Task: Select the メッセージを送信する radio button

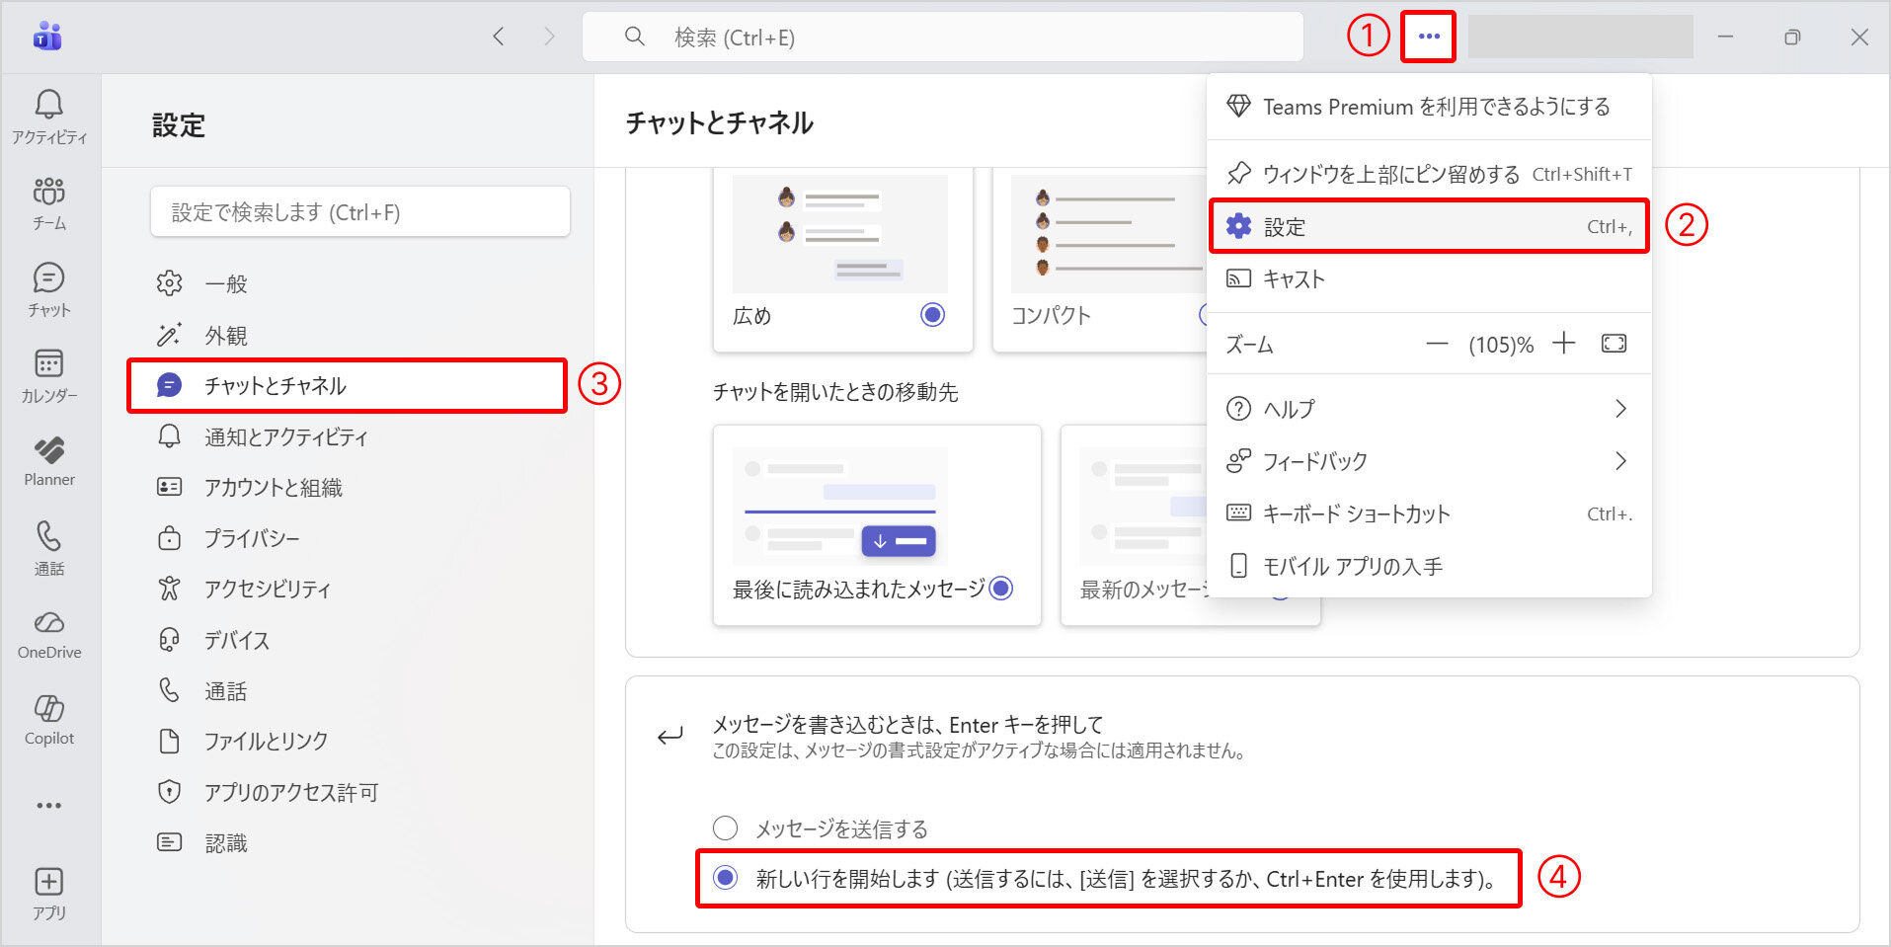Action: click(x=726, y=828)
